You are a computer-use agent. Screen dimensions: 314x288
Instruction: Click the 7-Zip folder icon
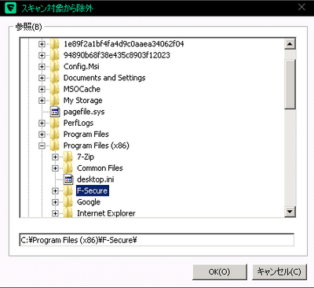tap(68, 157)
